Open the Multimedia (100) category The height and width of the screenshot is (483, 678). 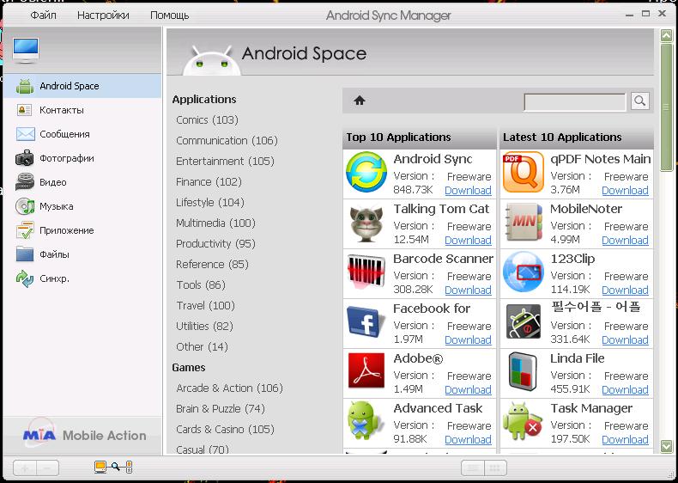(215, 223)
